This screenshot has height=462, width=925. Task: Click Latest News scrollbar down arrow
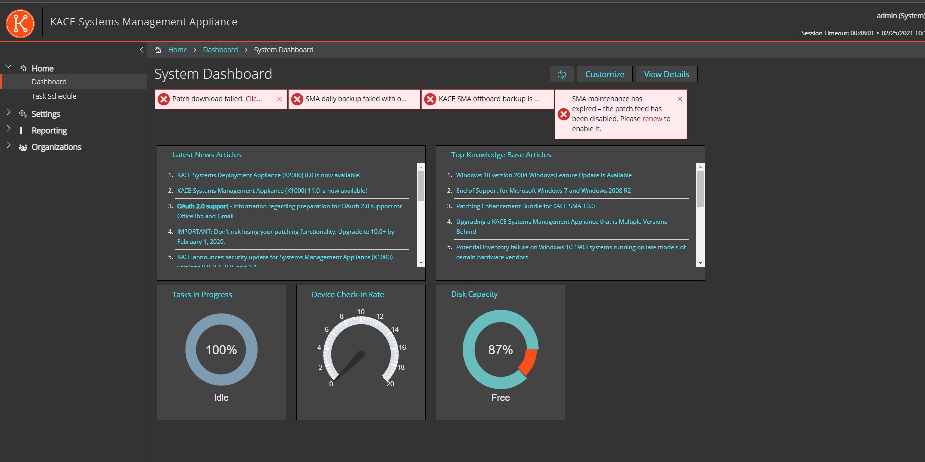point(421,263)
